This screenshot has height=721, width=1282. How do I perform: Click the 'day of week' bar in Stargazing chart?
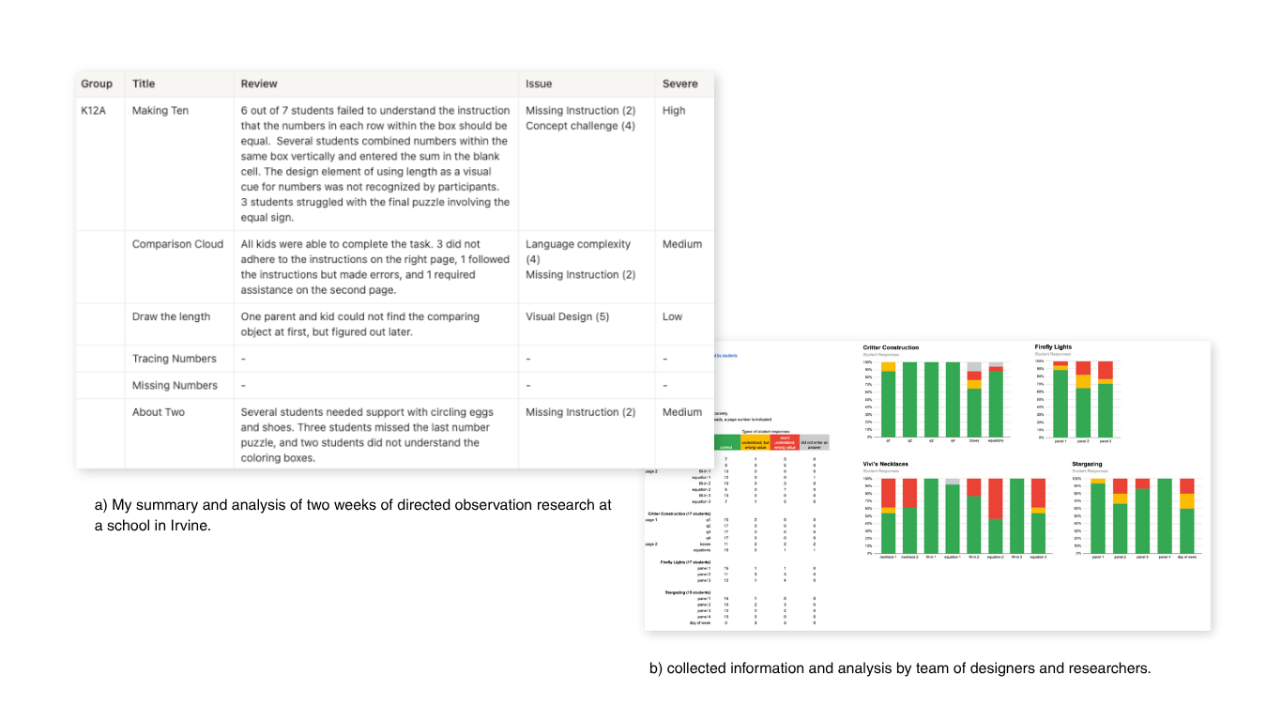click(x=1186, y=516)
